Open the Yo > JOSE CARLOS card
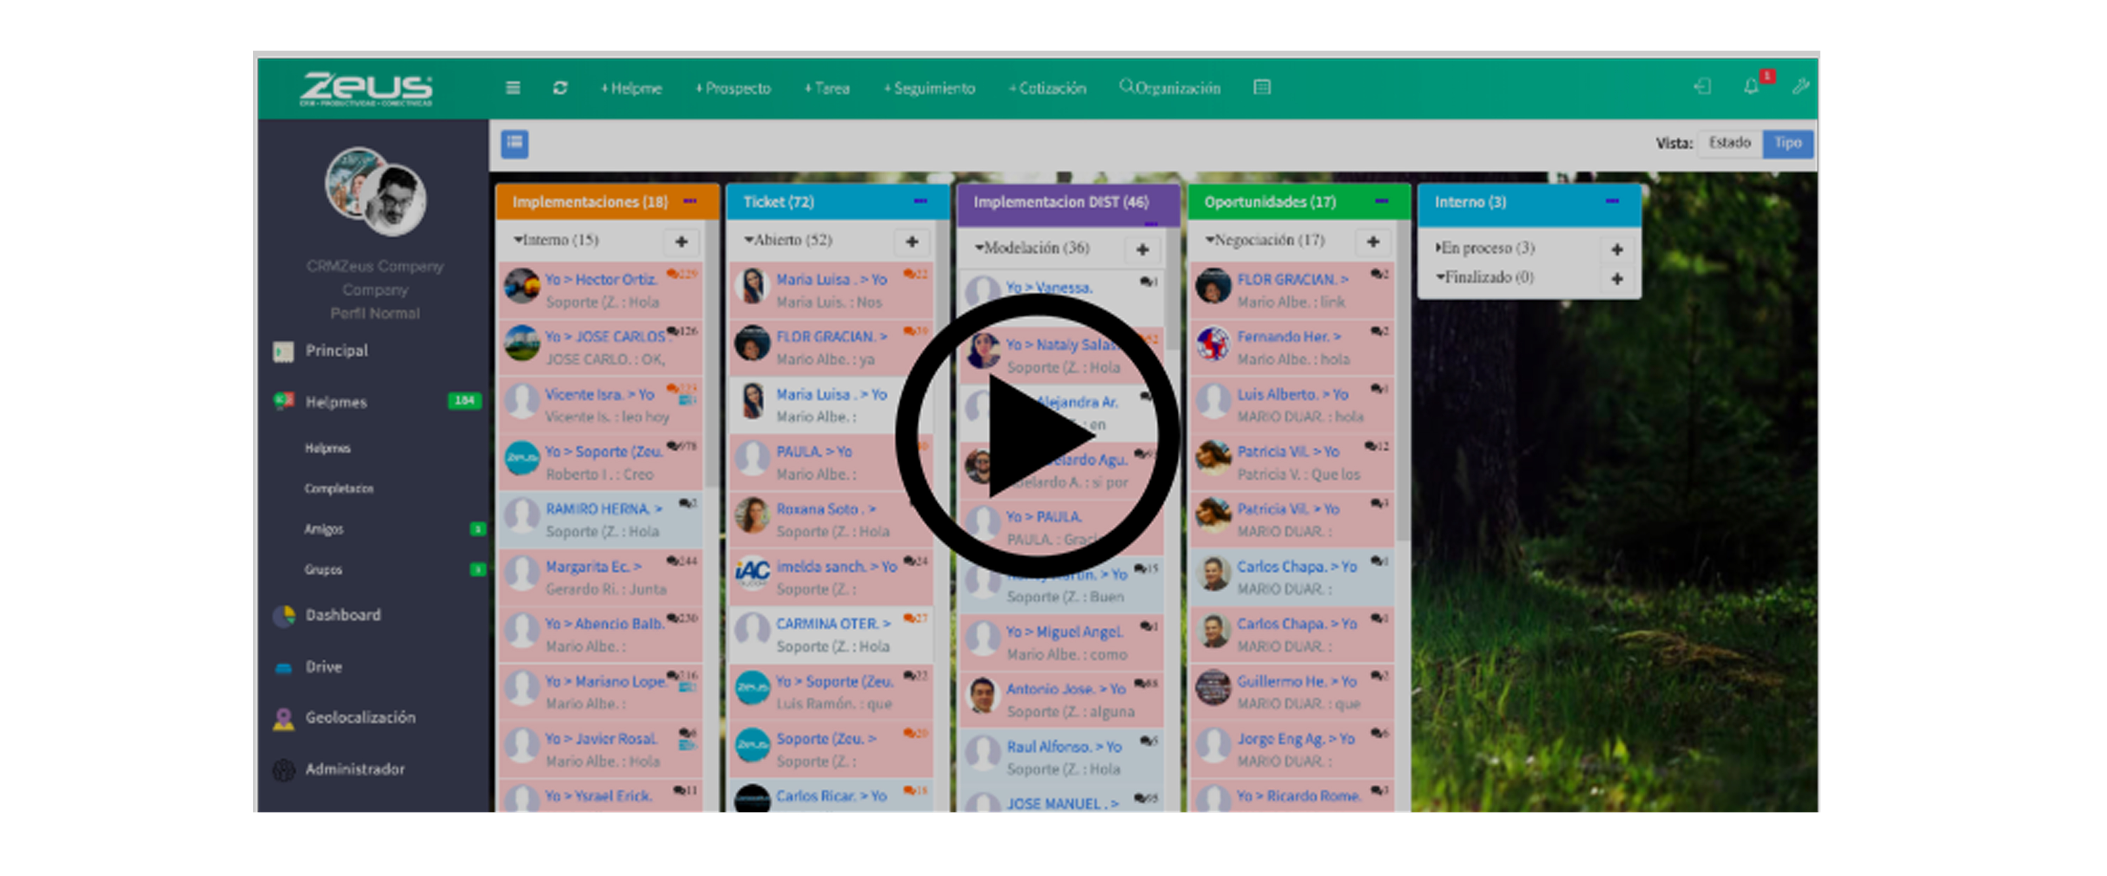 (x=601, y=348)
